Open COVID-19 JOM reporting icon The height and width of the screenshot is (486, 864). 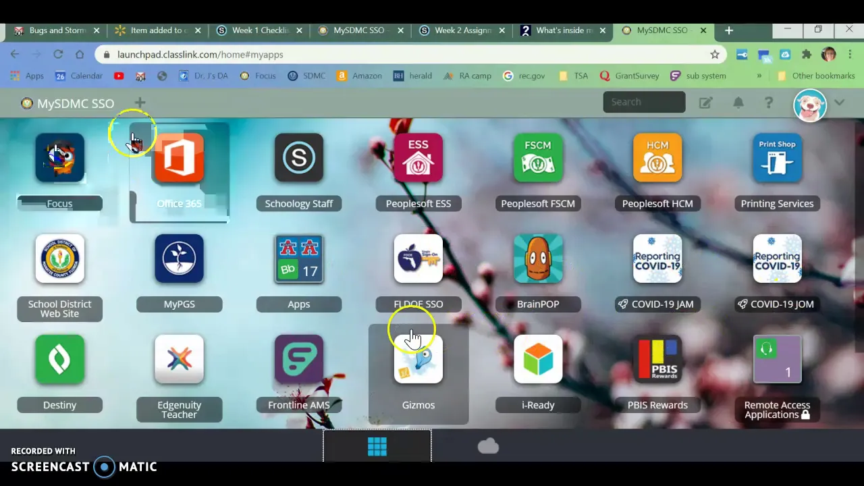(777, 259)
